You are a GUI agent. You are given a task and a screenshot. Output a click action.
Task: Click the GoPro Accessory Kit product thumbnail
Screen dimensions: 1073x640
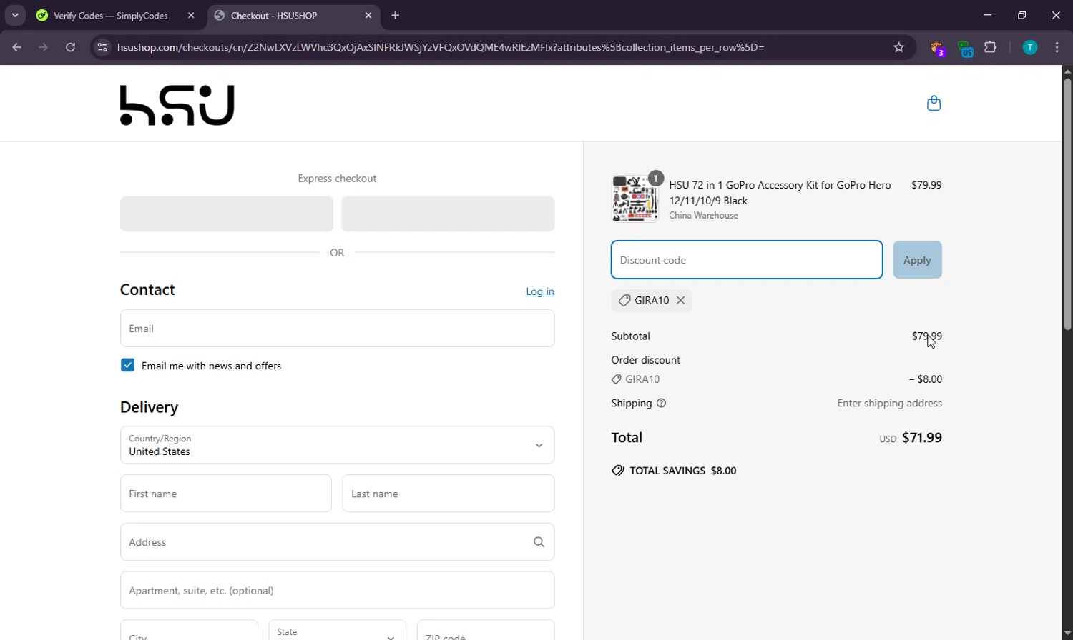click(x=635, y=199)
